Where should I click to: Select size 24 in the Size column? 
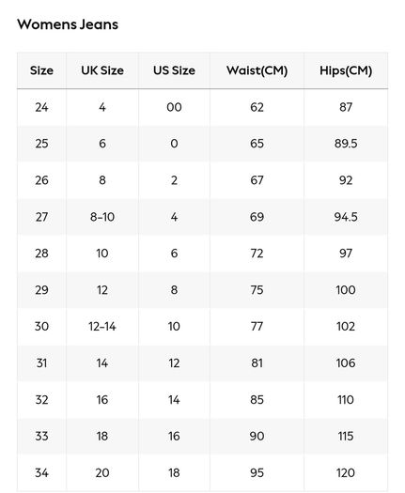pos(41,108)
